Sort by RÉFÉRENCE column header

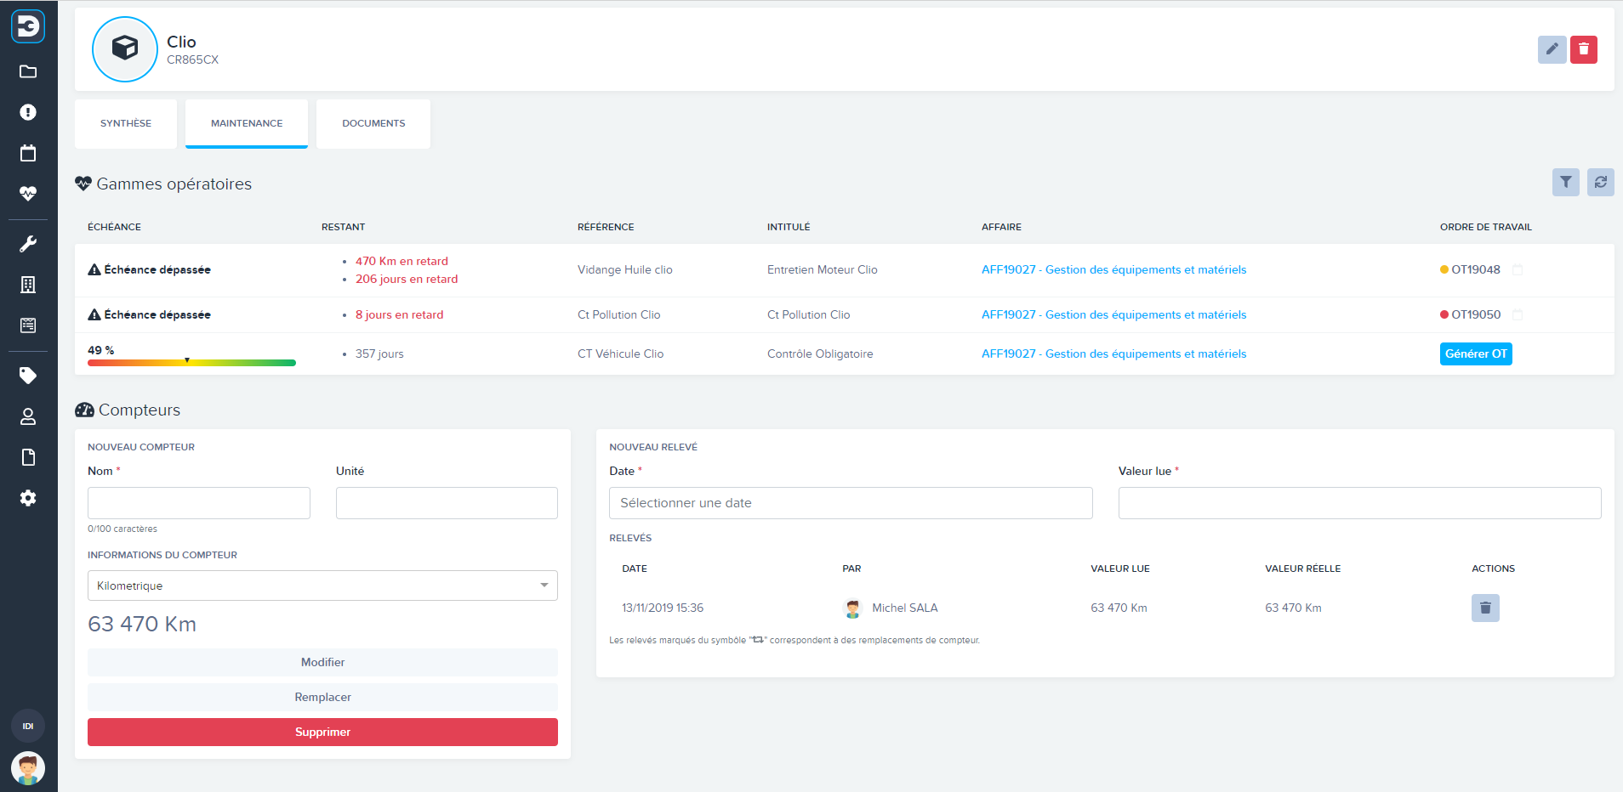606,227
